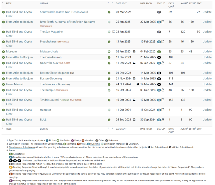Click the top DAYS OUT column header
Image resolution: width=215 pixels, height=185 pixels.
click(171, 5)
